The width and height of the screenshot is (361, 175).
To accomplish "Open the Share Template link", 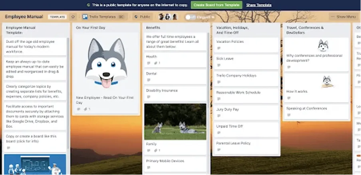I will (x=259, y=5).
